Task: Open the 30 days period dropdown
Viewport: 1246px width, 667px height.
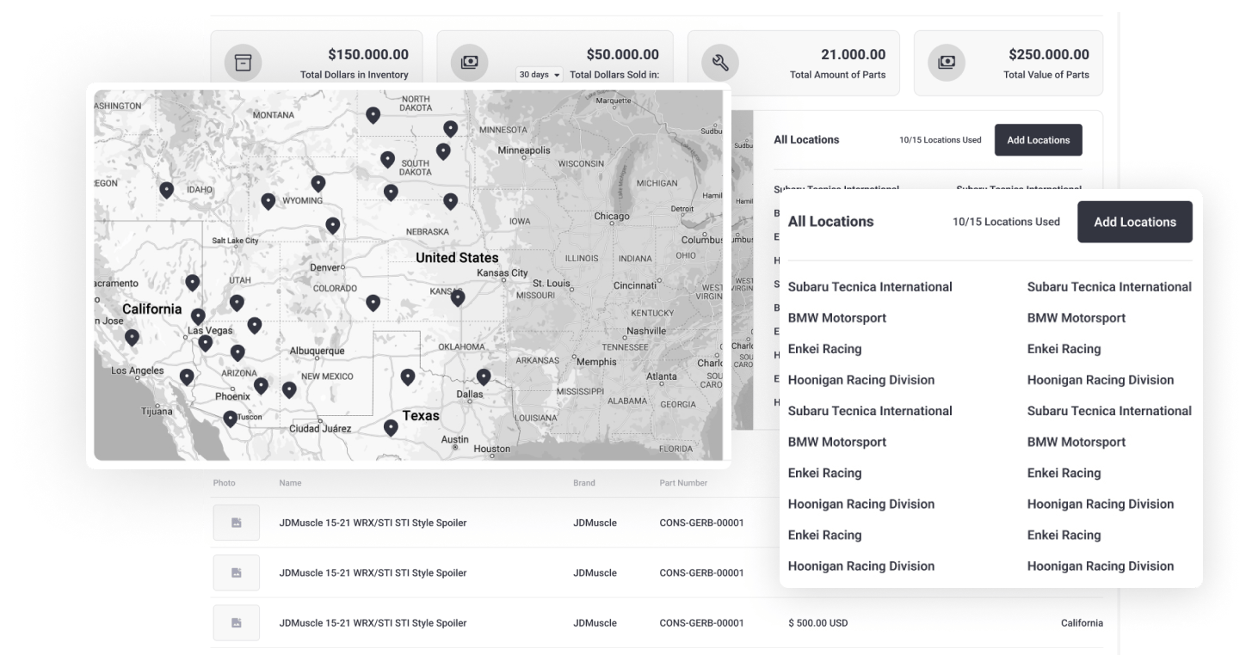Action: [x=539, y=75]
